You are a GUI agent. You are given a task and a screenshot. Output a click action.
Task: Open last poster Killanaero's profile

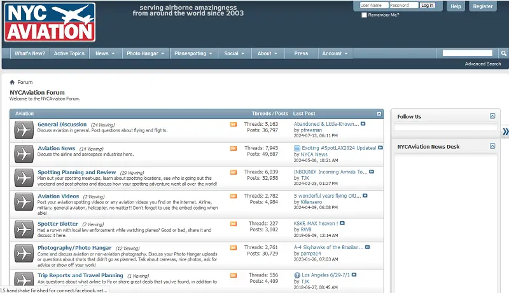tap(311, 202)
